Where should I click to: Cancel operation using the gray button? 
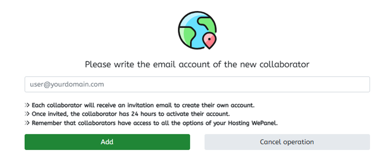287,142
